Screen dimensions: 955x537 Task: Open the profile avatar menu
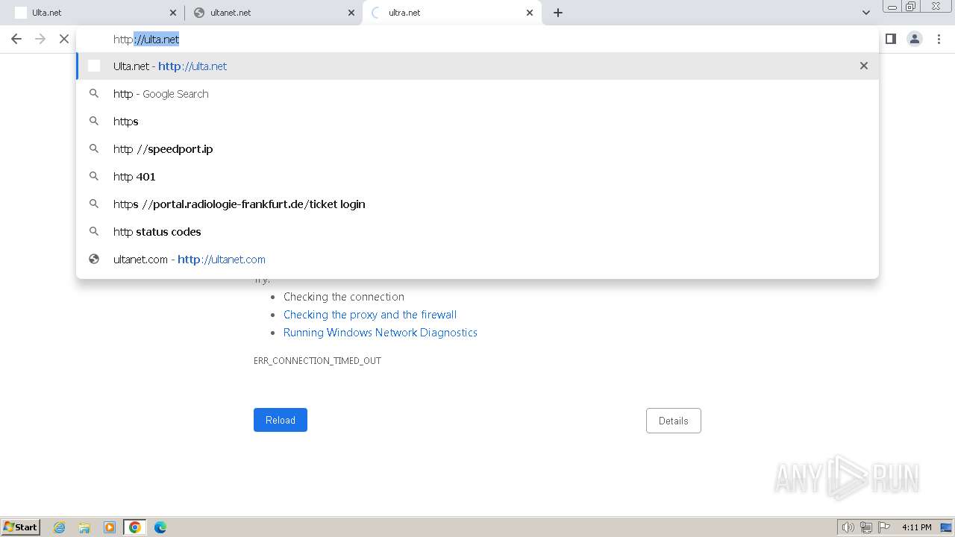915,39
